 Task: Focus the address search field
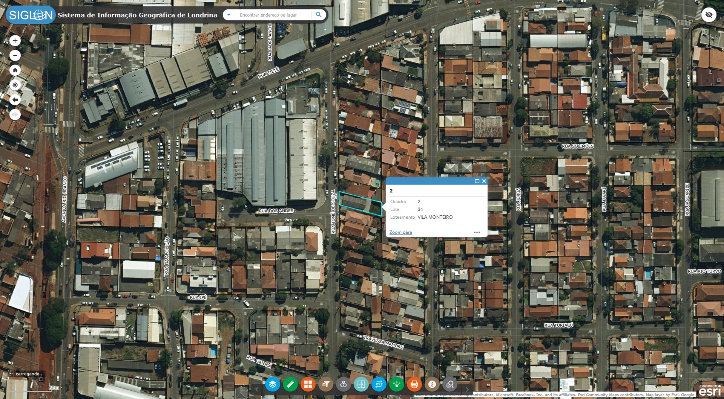click(273, 15)
